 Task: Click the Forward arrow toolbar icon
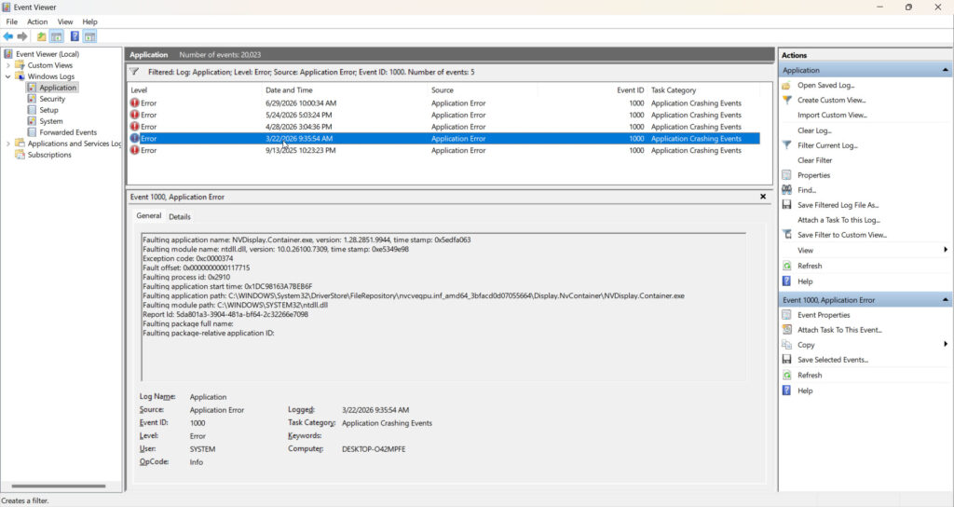point(22,36)
